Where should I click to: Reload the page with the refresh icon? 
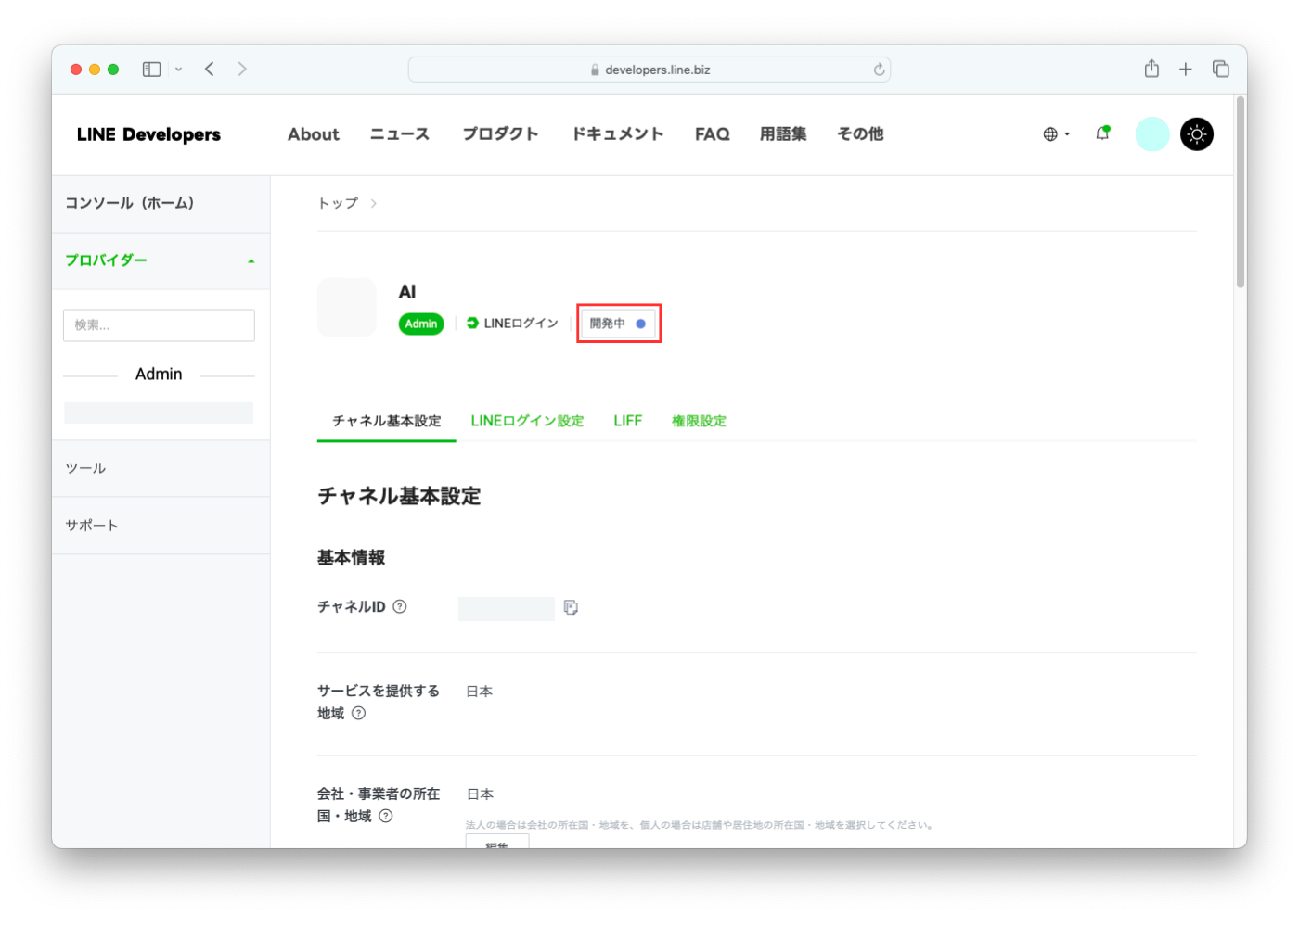[x=879, y=70]
